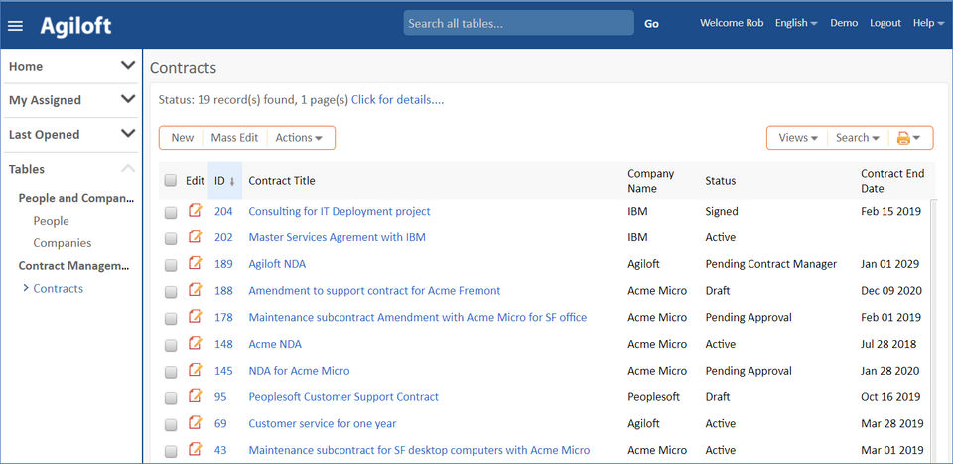Open the Consulting for IT Deployment project link
The width and height of the screenshot is (953, 464).
pos(340,212)
